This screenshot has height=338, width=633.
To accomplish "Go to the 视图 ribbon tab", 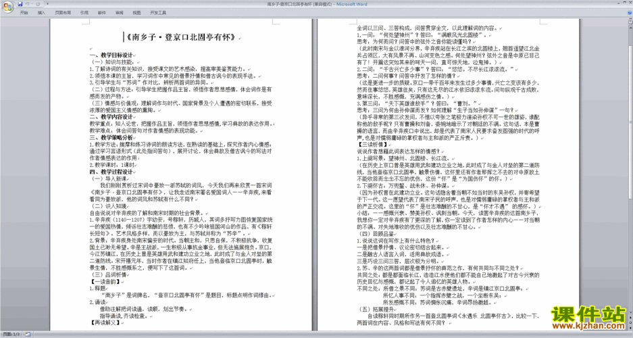I will pyautogui.click(x=137, y=13).
